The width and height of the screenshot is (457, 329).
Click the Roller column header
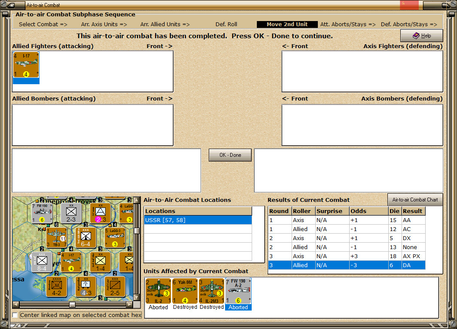[x=303, y=211]
